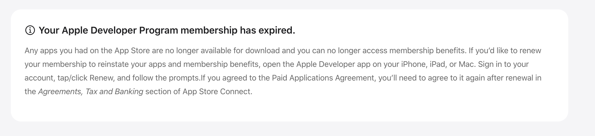The width and height of the screenshot is (595, 136).
Task: Click the 'Your Apple Developer Program membership has expired' heading
Action: tap(167, 30)
